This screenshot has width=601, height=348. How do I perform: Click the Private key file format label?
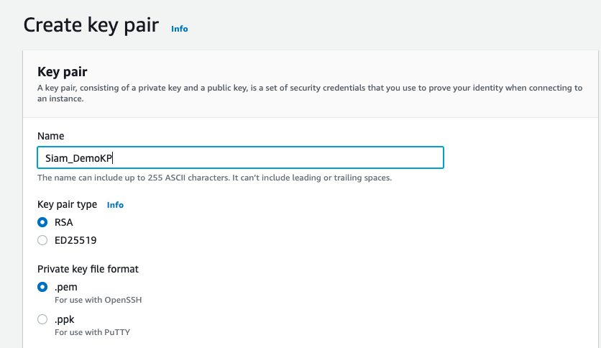(x=88, y=269)
